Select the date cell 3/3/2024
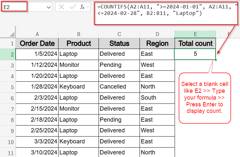The height and width of the screenshot is (157, 240). 37,142
